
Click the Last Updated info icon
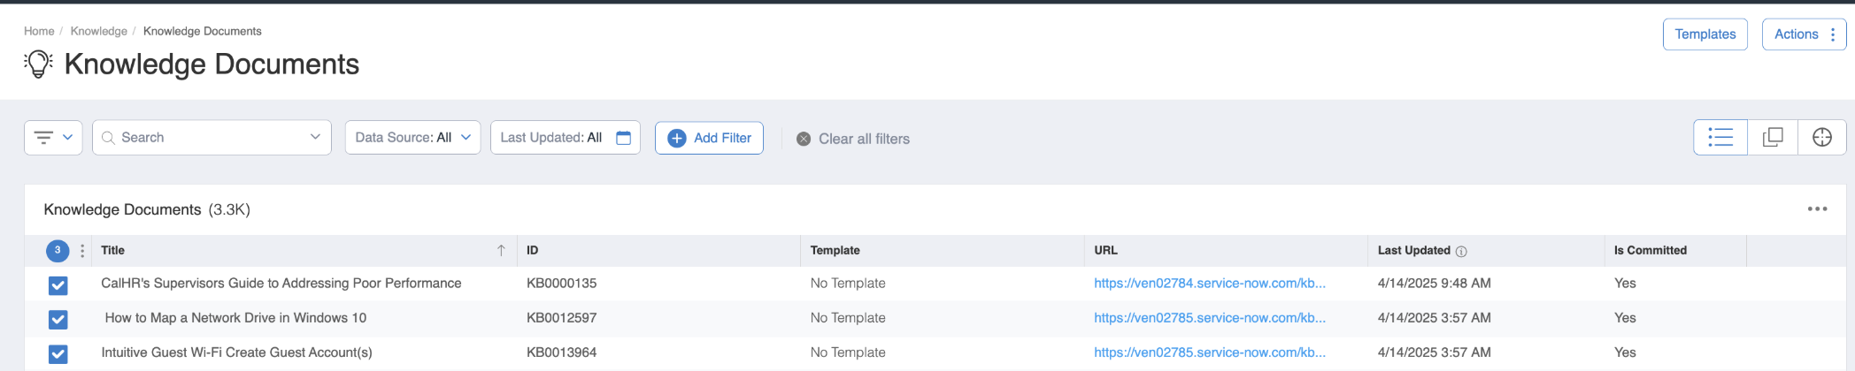[1461, 251]
